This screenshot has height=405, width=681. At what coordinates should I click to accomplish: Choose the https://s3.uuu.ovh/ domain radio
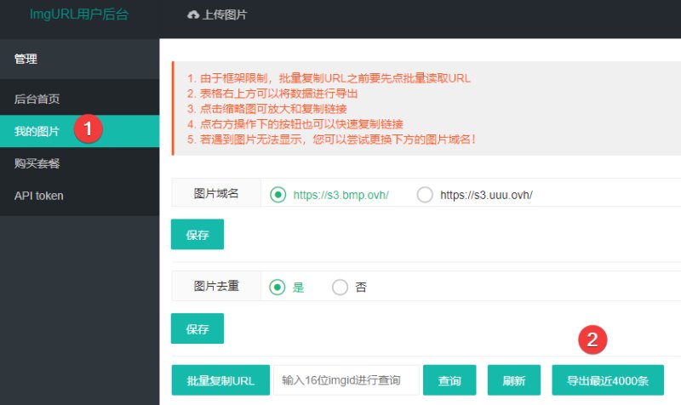click(x=425, y=195)
